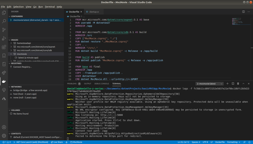The width and height of the screenshot is (253, 144).
Task: Click the notifications bell in status bar
Action: (x=249, y=142)
